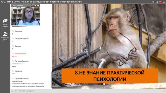Open the Задать вопрос panel
166x93 pixels.
(x=5, y=23)
